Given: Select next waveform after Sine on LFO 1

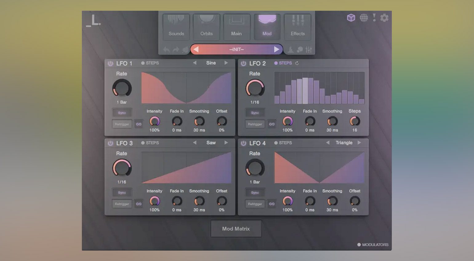Looking at the screenshot, I should (x=226, y=63).
